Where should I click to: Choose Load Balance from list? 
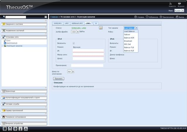pyautogui.click(x=131, y=31)
